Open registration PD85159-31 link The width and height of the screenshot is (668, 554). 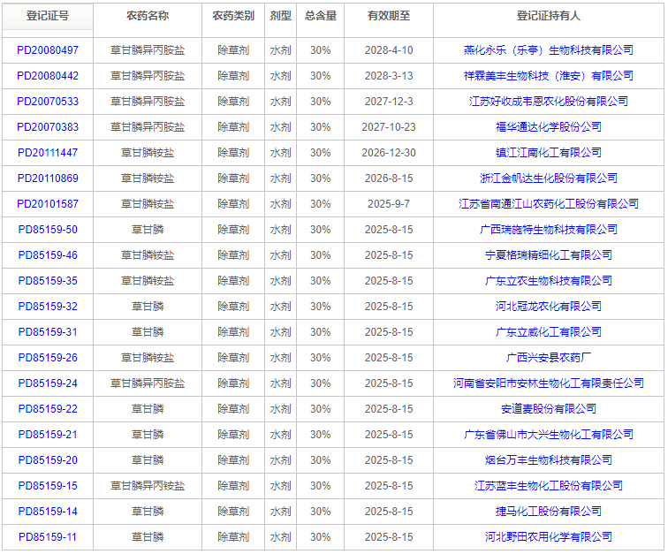click(x=48, y=332)
